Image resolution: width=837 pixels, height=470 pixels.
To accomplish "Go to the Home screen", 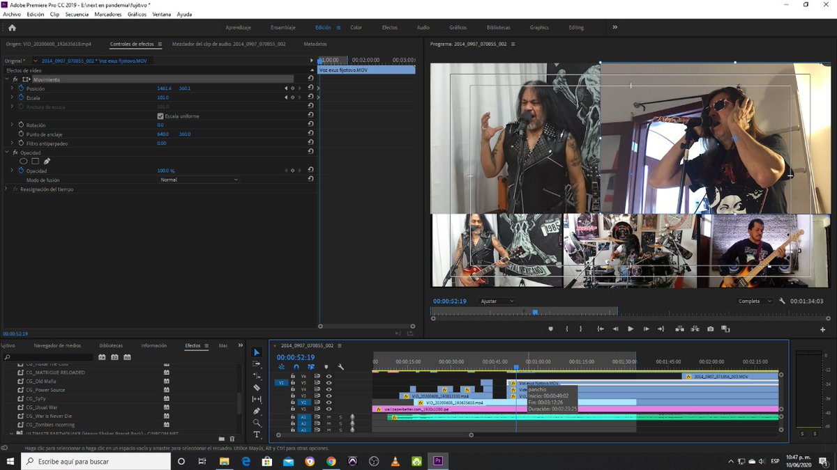I will [12, 28].
